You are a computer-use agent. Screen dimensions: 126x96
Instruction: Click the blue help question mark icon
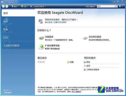point(120,6)
